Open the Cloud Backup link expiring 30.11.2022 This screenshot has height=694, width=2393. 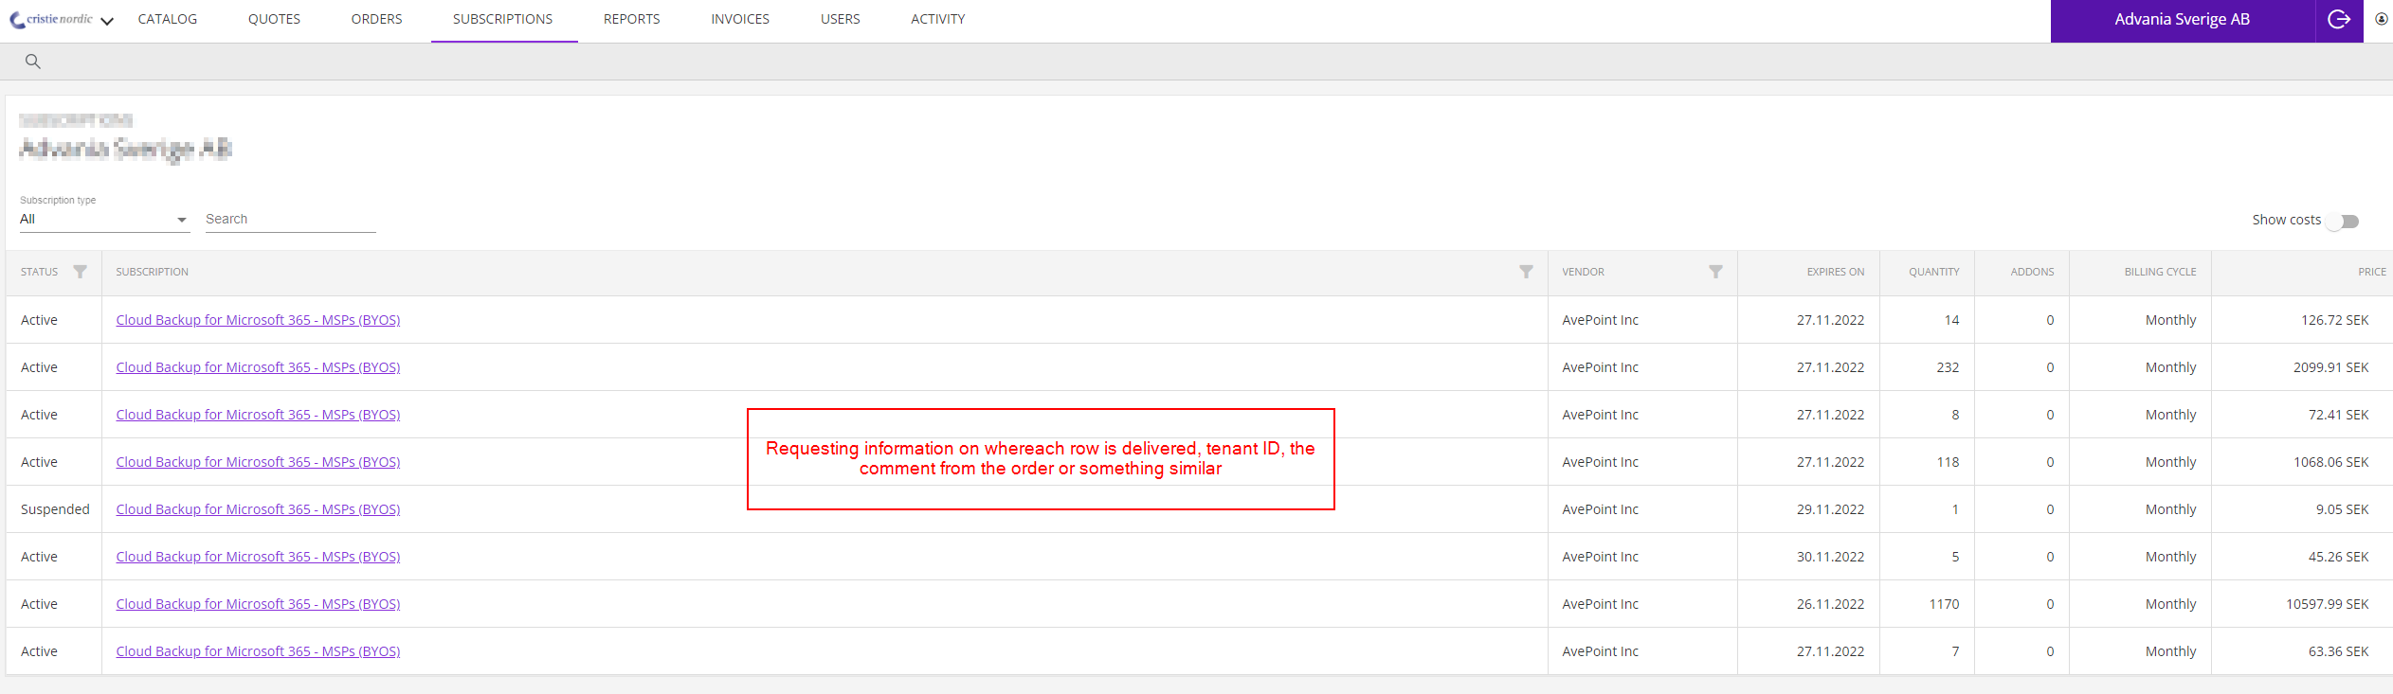click(x=258, y=557)
